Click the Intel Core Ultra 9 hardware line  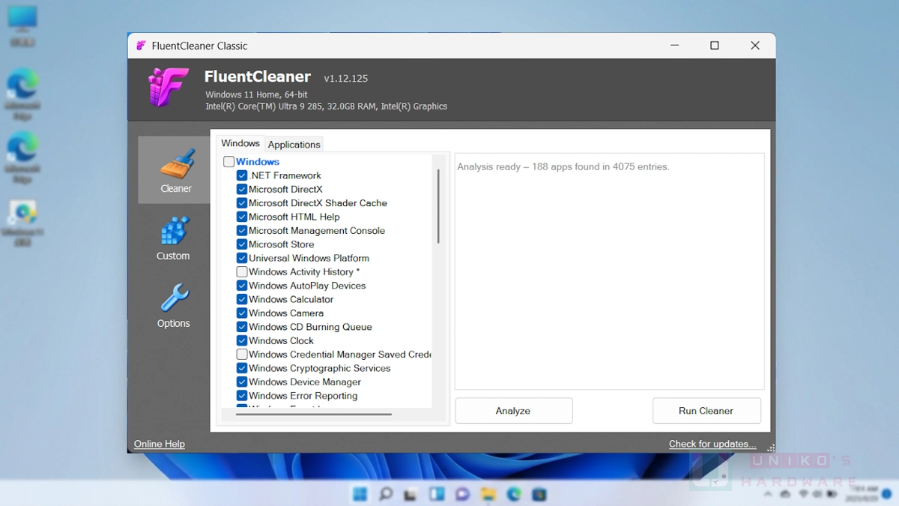point(327,106)
